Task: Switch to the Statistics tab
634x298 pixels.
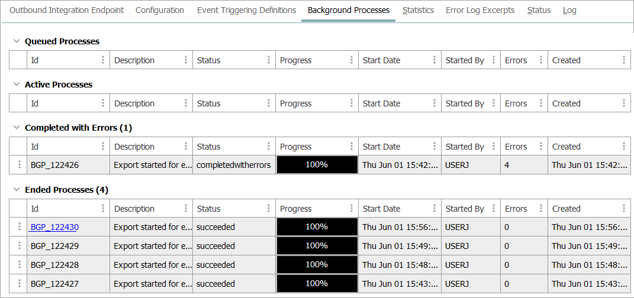Action: (x=418, y=10)
